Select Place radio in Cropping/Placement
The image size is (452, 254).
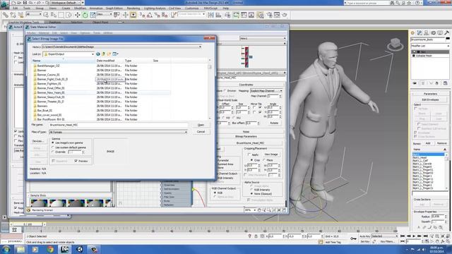pyautogui.click(x=264, y=160)
